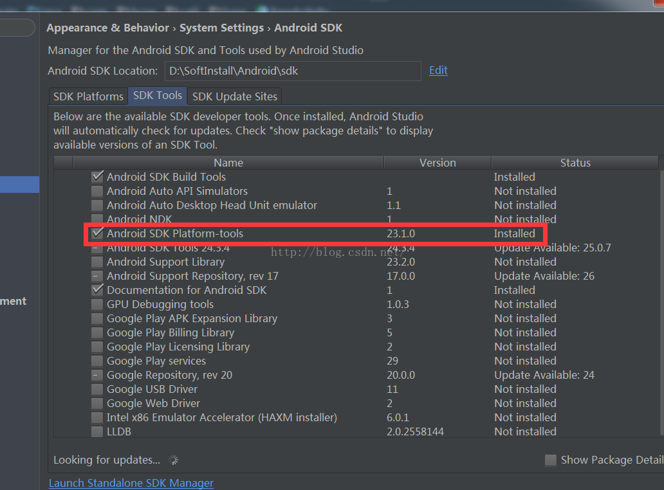Select the Google Web Driver row name
This screenshot has height=490, width=664.
[x=153, y=403]
